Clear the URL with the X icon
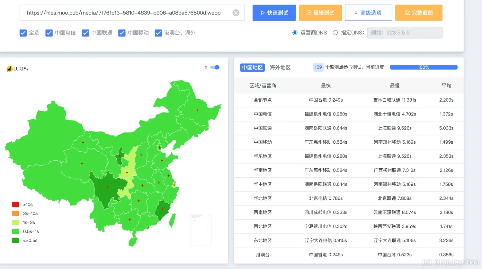The image size is (482, 269). point(236,13)
